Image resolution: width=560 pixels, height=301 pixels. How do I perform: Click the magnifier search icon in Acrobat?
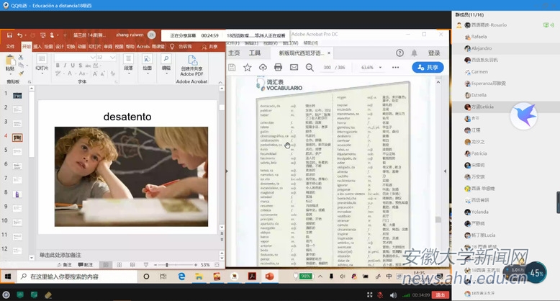310,67
